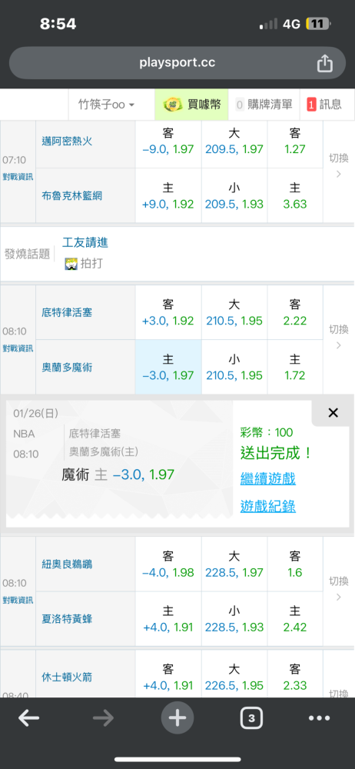
Task: Open the 購牌清單 tab
Action: pos(264,105)
